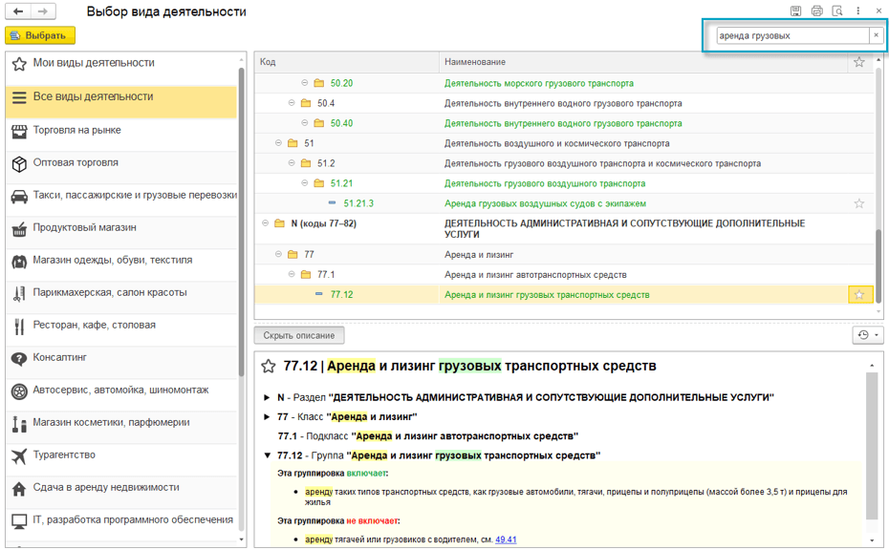Click the back arrow navigation button
Image resolution: width=889 pixels, height=550 pixels.
point(18,12)
